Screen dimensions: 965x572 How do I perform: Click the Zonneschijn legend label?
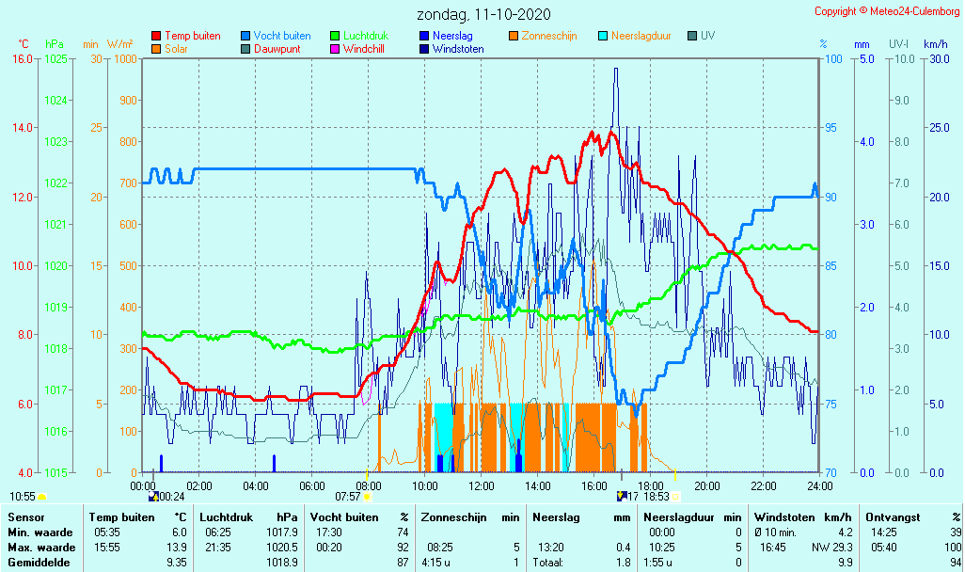click(548, 36)
